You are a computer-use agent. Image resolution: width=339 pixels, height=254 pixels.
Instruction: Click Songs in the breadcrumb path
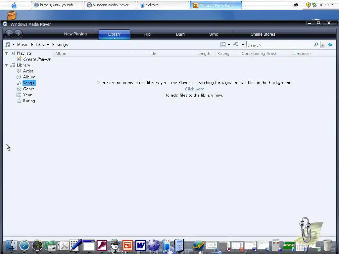(x=62, y=45)
